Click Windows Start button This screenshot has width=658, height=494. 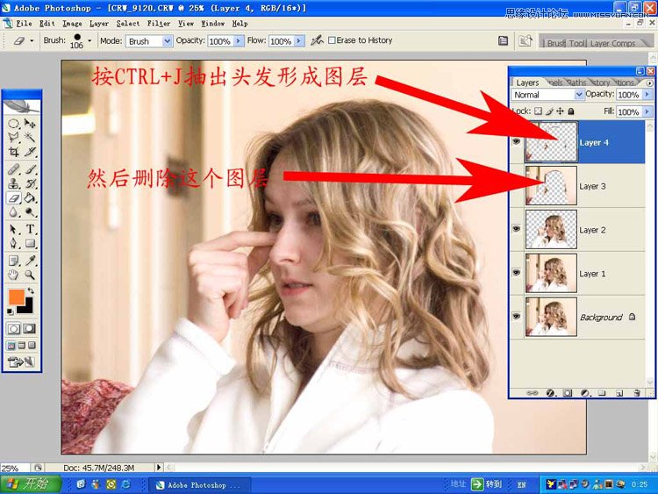point(31,484)
